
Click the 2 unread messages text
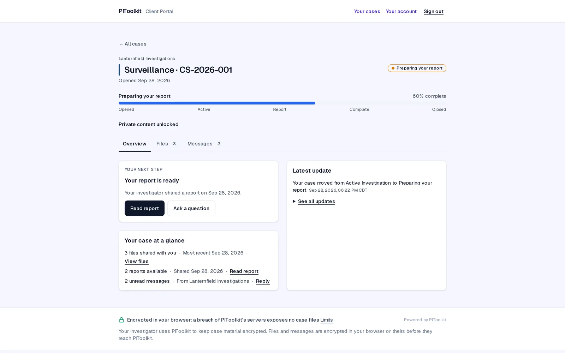point(147,281)
